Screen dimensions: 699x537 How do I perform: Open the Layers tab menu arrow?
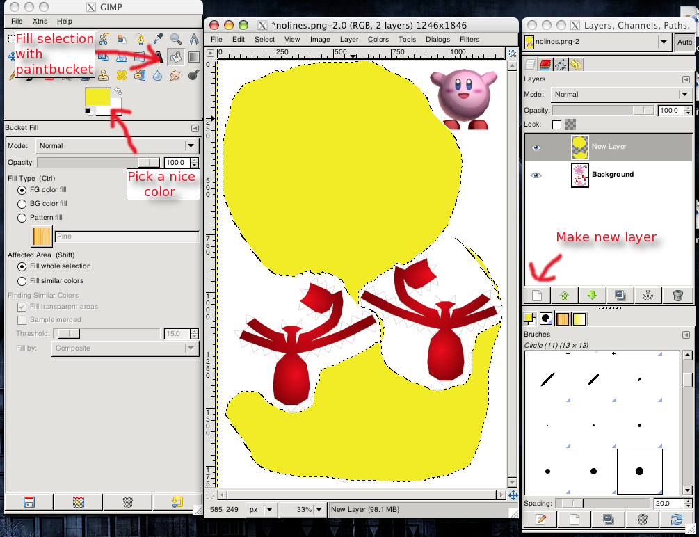click(x=686, y=79)
